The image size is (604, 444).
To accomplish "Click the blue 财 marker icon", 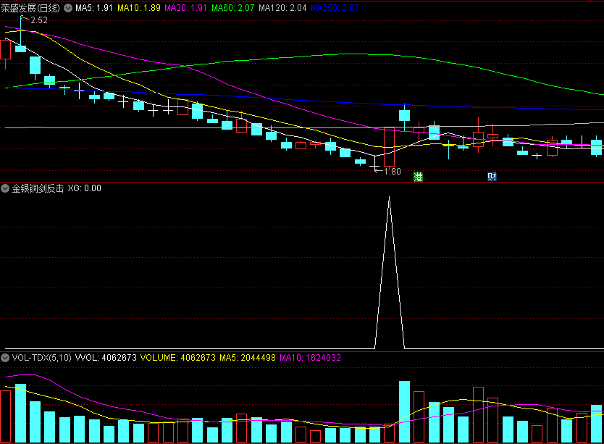I will [492, 177].
